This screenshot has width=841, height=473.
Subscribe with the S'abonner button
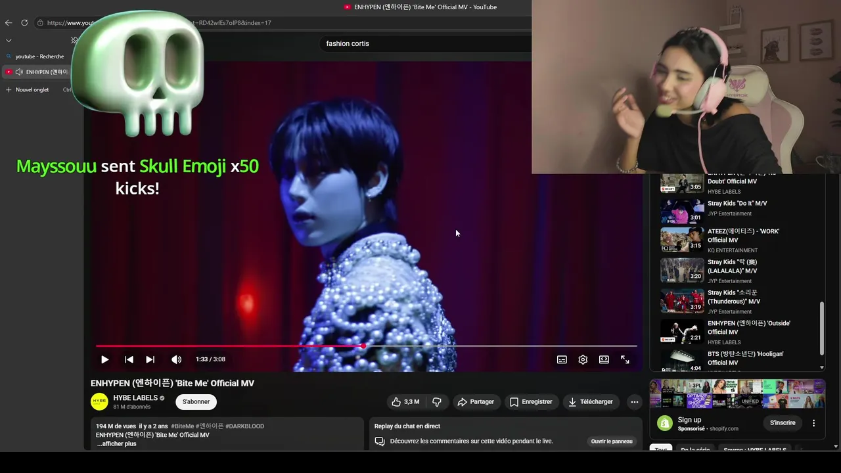coord(196,401)
